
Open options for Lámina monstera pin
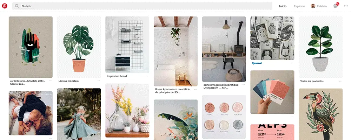click(x=99, y=81)
